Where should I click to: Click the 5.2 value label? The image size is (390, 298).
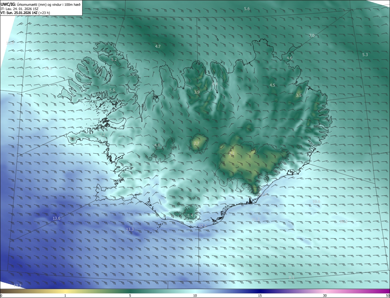114,60
